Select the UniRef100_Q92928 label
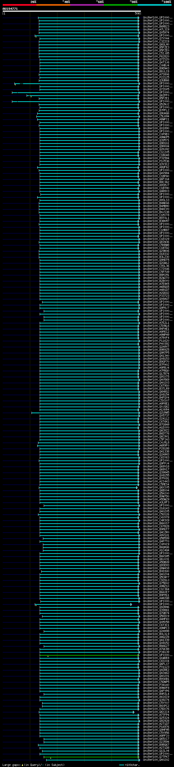The width and height of the screenshot is (174, 767). pos(156,721)
